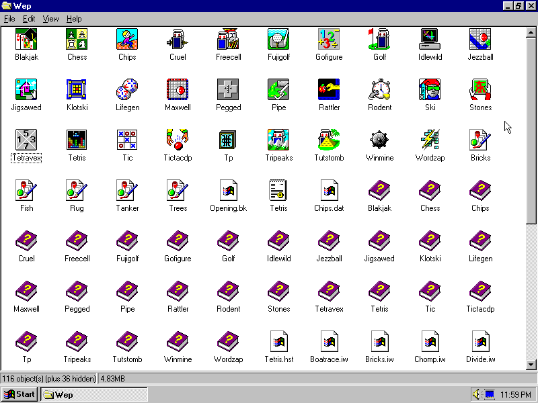Select the Pegged game icon with gray cross

228,89
